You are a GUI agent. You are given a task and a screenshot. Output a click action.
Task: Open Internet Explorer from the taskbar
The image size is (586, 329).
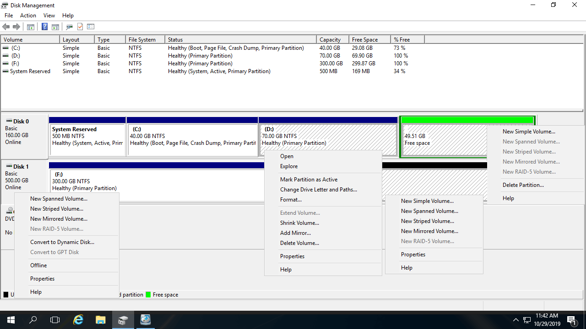78,320
